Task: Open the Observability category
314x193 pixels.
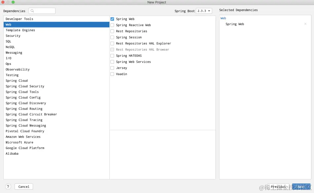Action: pyautogui.click(x=57, y=70)
